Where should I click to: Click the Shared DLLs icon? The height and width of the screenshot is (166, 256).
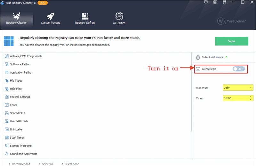pyautogui.click(x=6, y=113)
